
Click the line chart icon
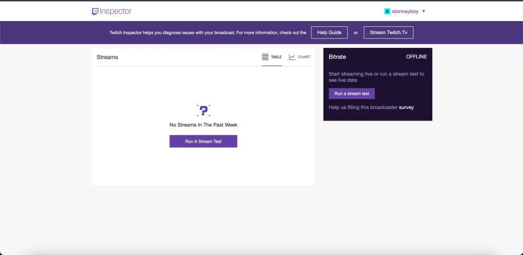pyautogui.click(x=292, y=57)
